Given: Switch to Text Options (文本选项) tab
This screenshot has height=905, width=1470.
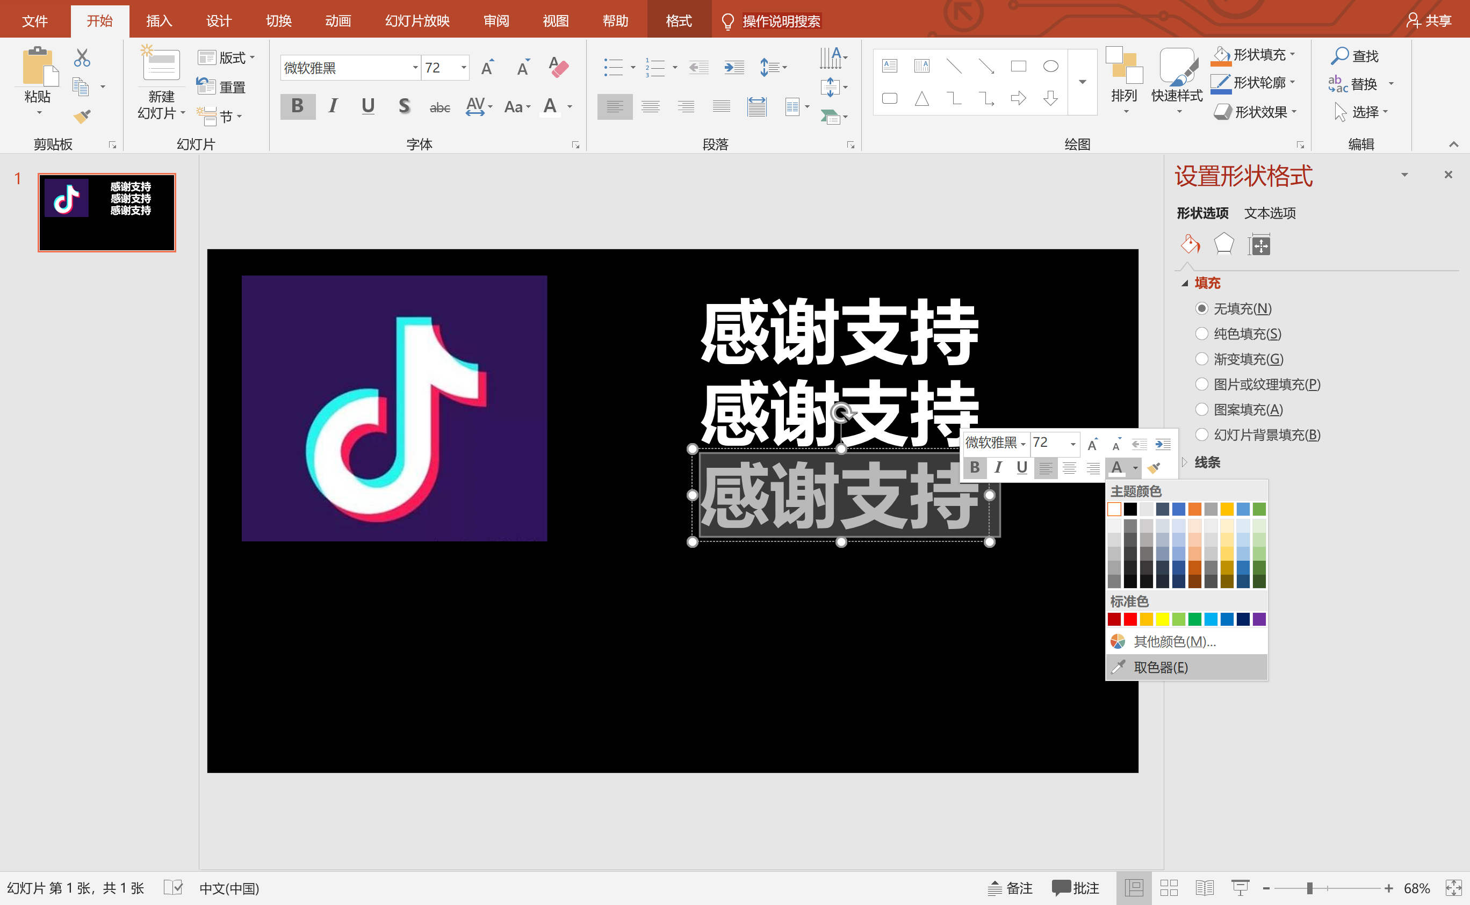Looking at the screenshot, I should 1270,213.
